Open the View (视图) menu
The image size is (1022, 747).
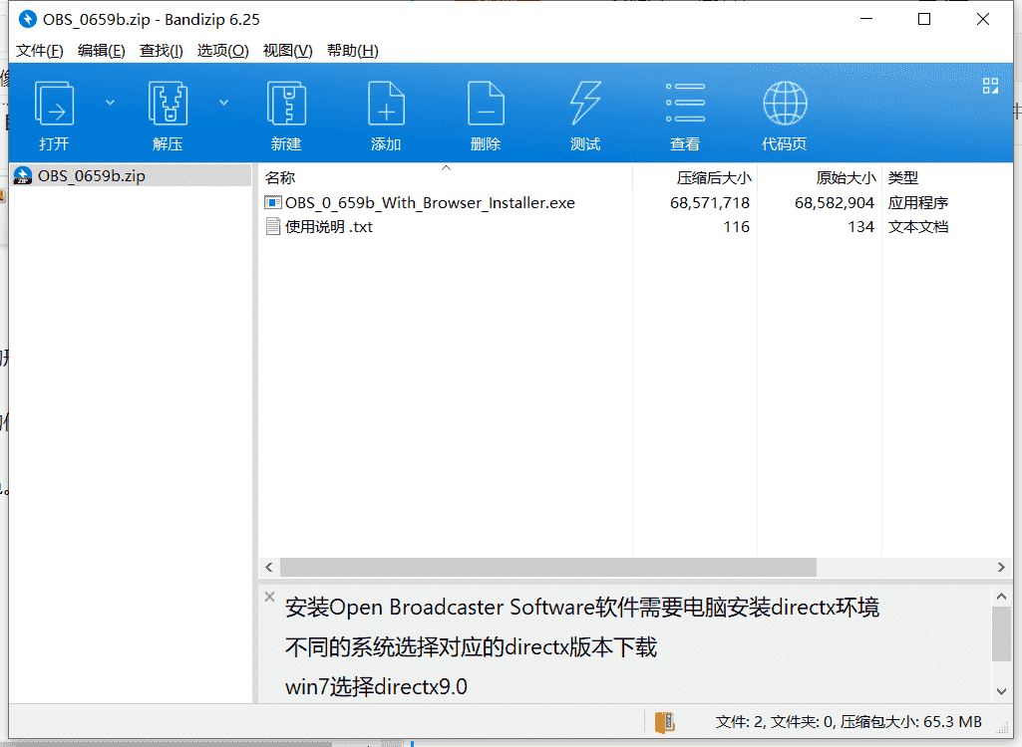coord(287,51)
